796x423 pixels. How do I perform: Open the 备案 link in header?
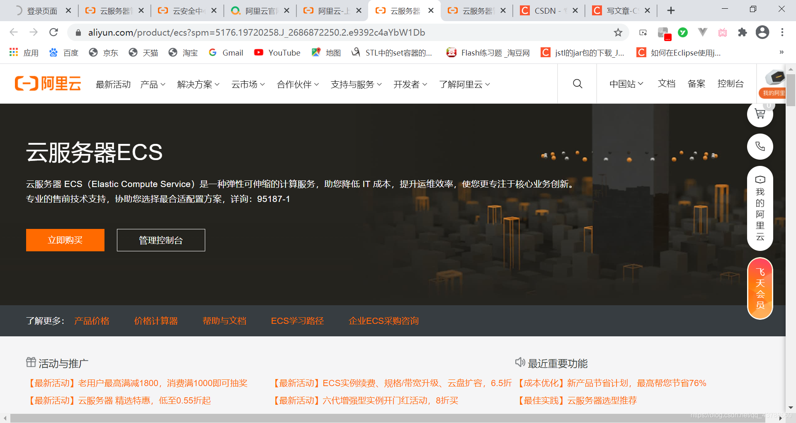pos(696,84)
